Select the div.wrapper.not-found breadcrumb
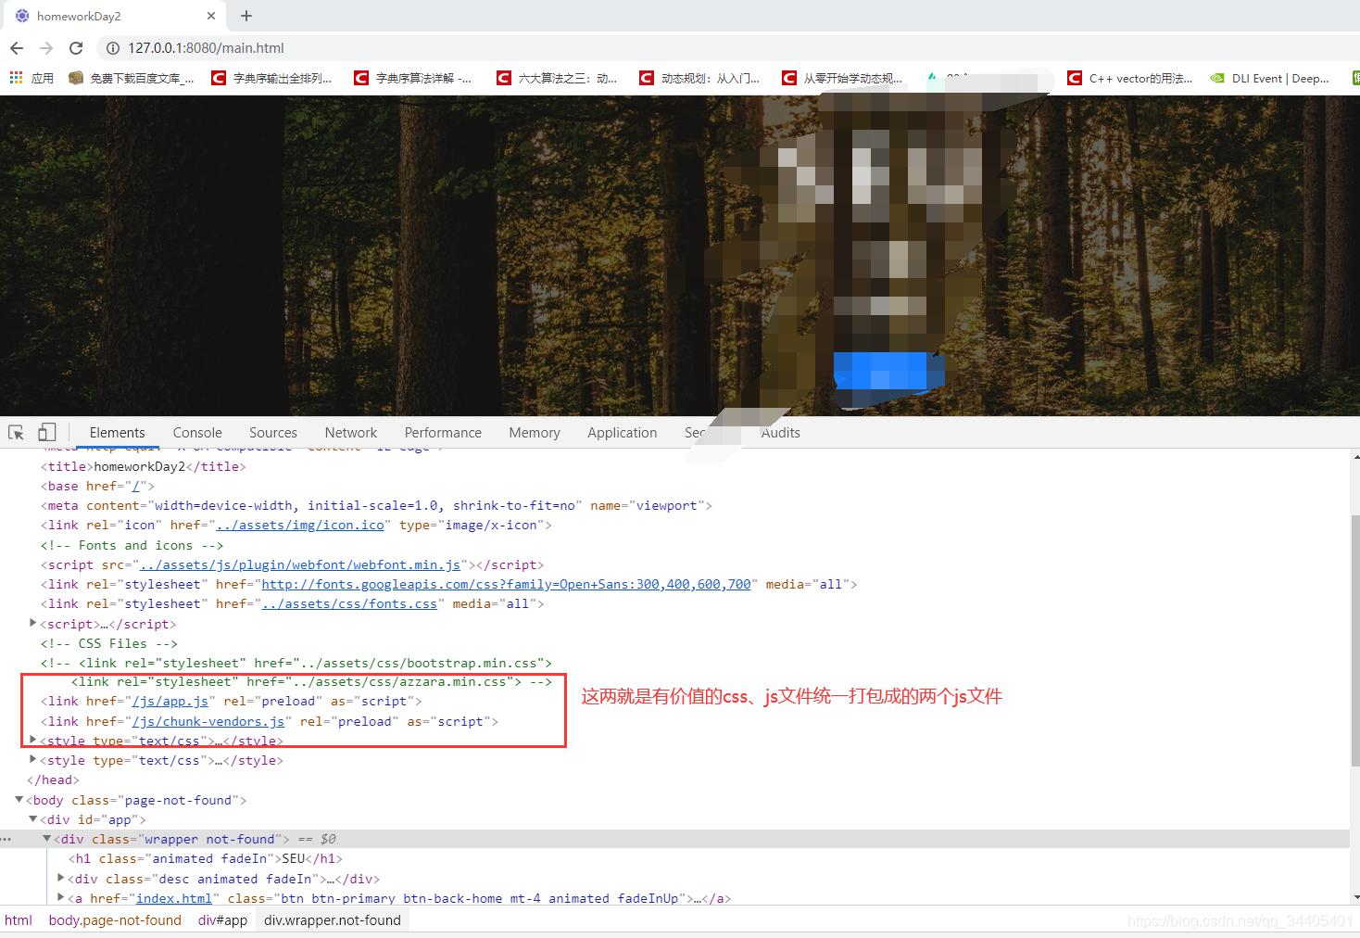 (x=333, y=920)
